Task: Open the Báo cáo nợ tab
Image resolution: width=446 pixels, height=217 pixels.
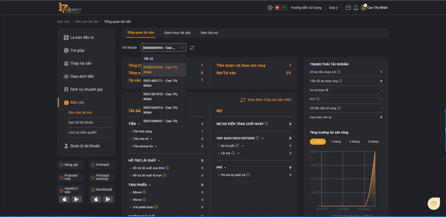Action: click(x=209, y=33)
